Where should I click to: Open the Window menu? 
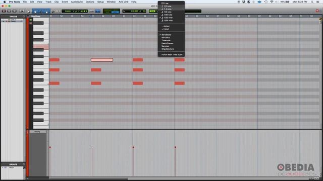(111, 2)
